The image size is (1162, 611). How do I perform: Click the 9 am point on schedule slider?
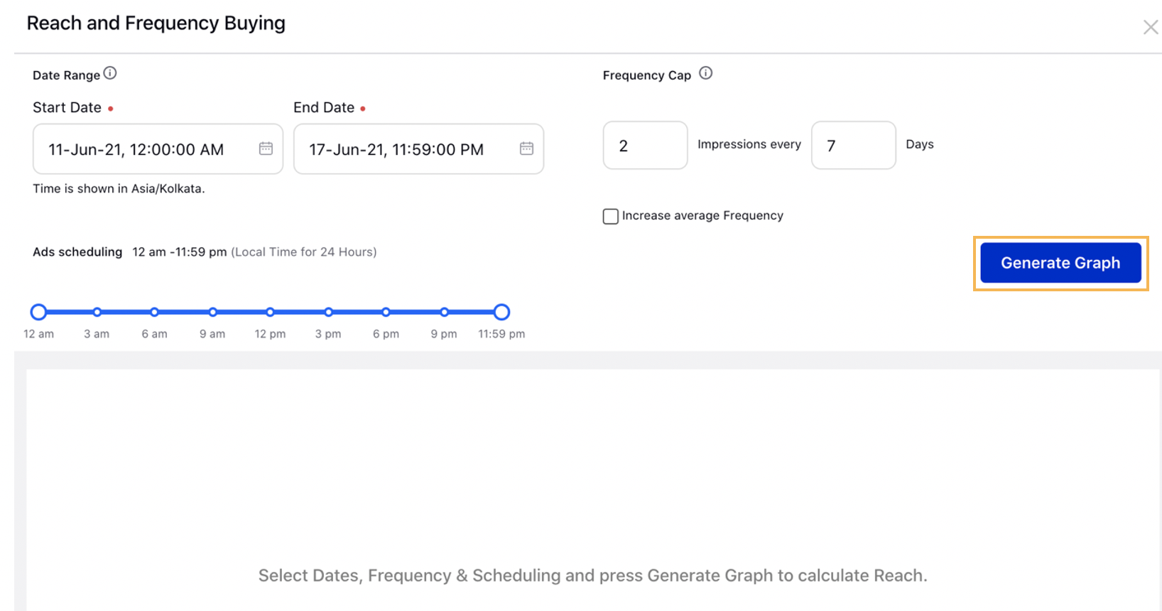point(212,312)
